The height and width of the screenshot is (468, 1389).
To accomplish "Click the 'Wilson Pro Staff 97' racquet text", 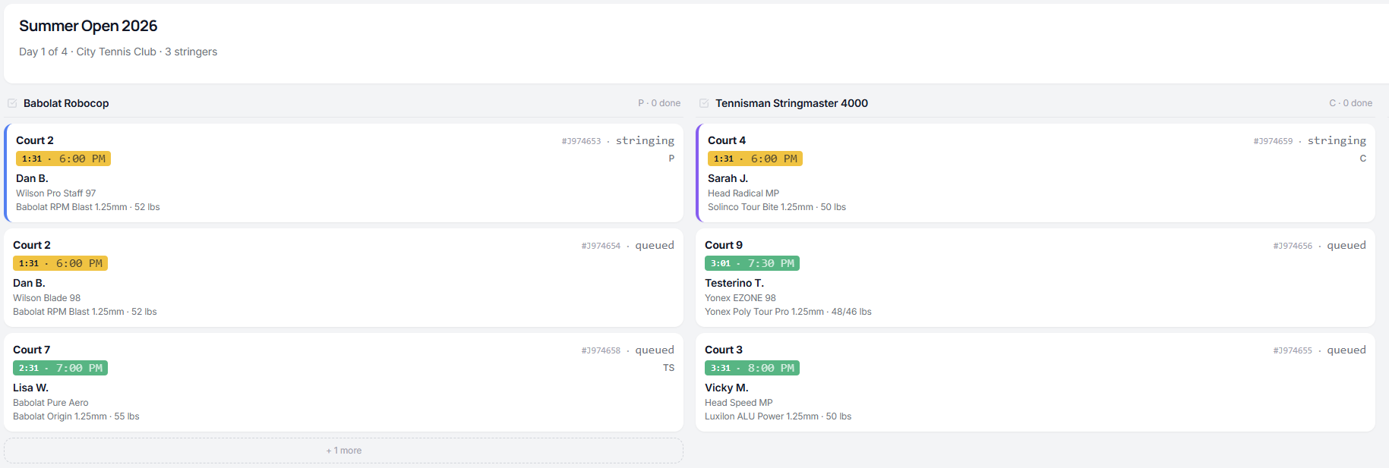I will point(56,193).
